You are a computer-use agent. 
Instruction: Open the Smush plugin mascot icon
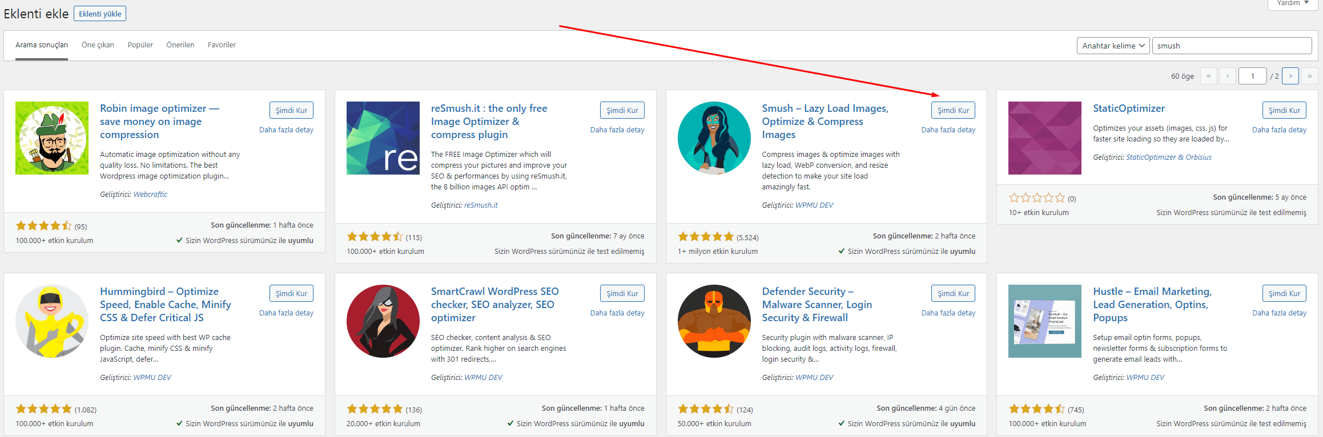point(714,138)
